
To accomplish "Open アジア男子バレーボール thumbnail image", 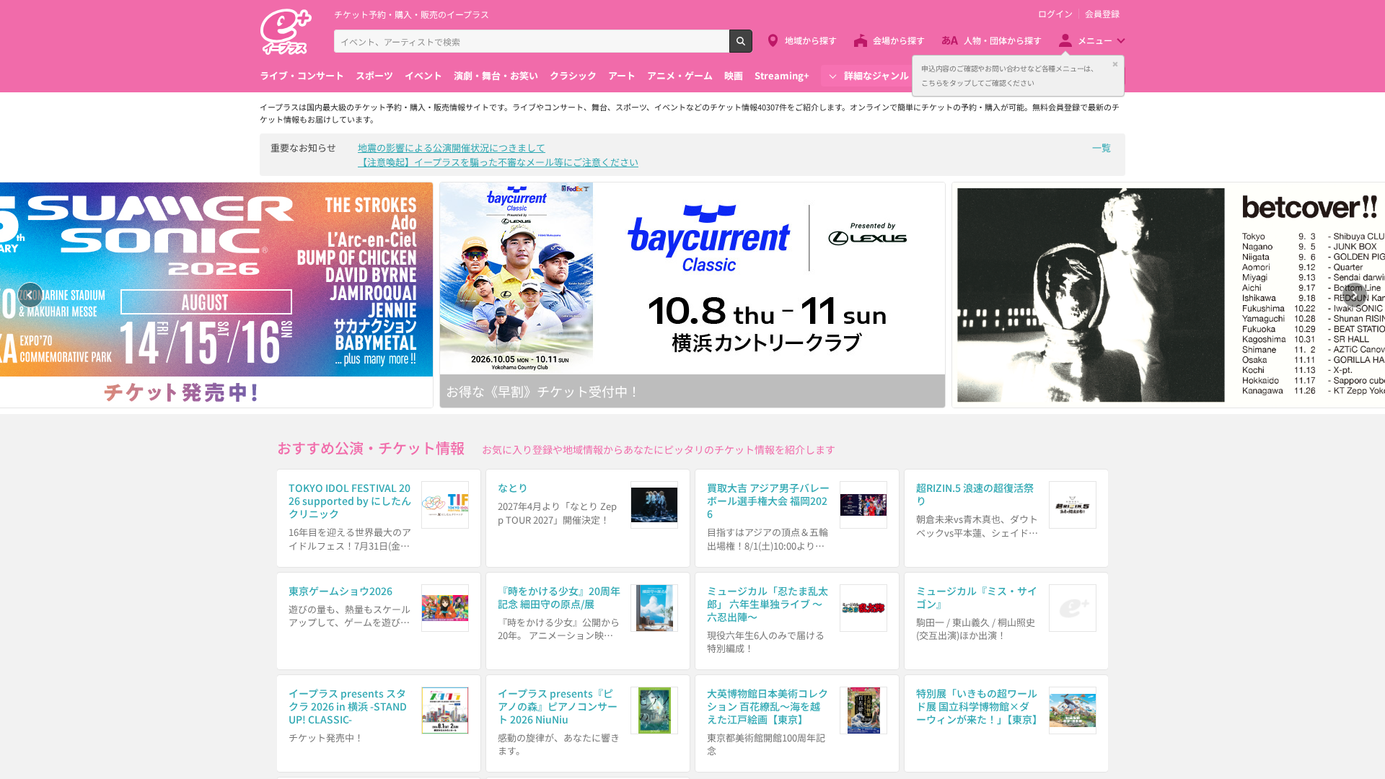I will (863, 505).
